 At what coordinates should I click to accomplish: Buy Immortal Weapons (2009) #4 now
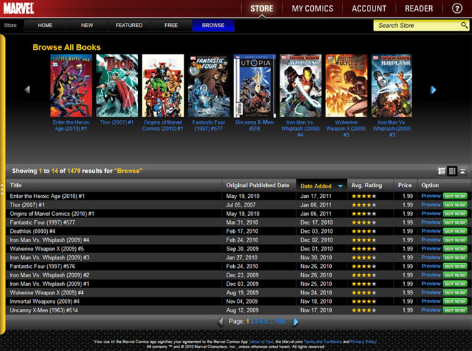pyautogui.click(x=455, y=302)
